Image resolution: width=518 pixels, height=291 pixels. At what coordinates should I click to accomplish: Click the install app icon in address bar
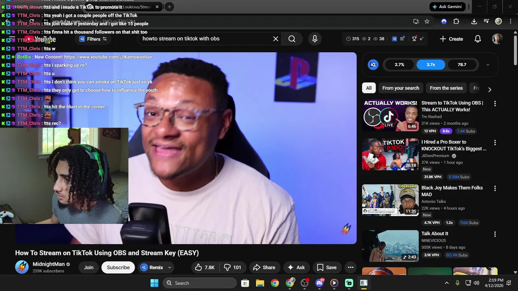click(x=416, y=21)
